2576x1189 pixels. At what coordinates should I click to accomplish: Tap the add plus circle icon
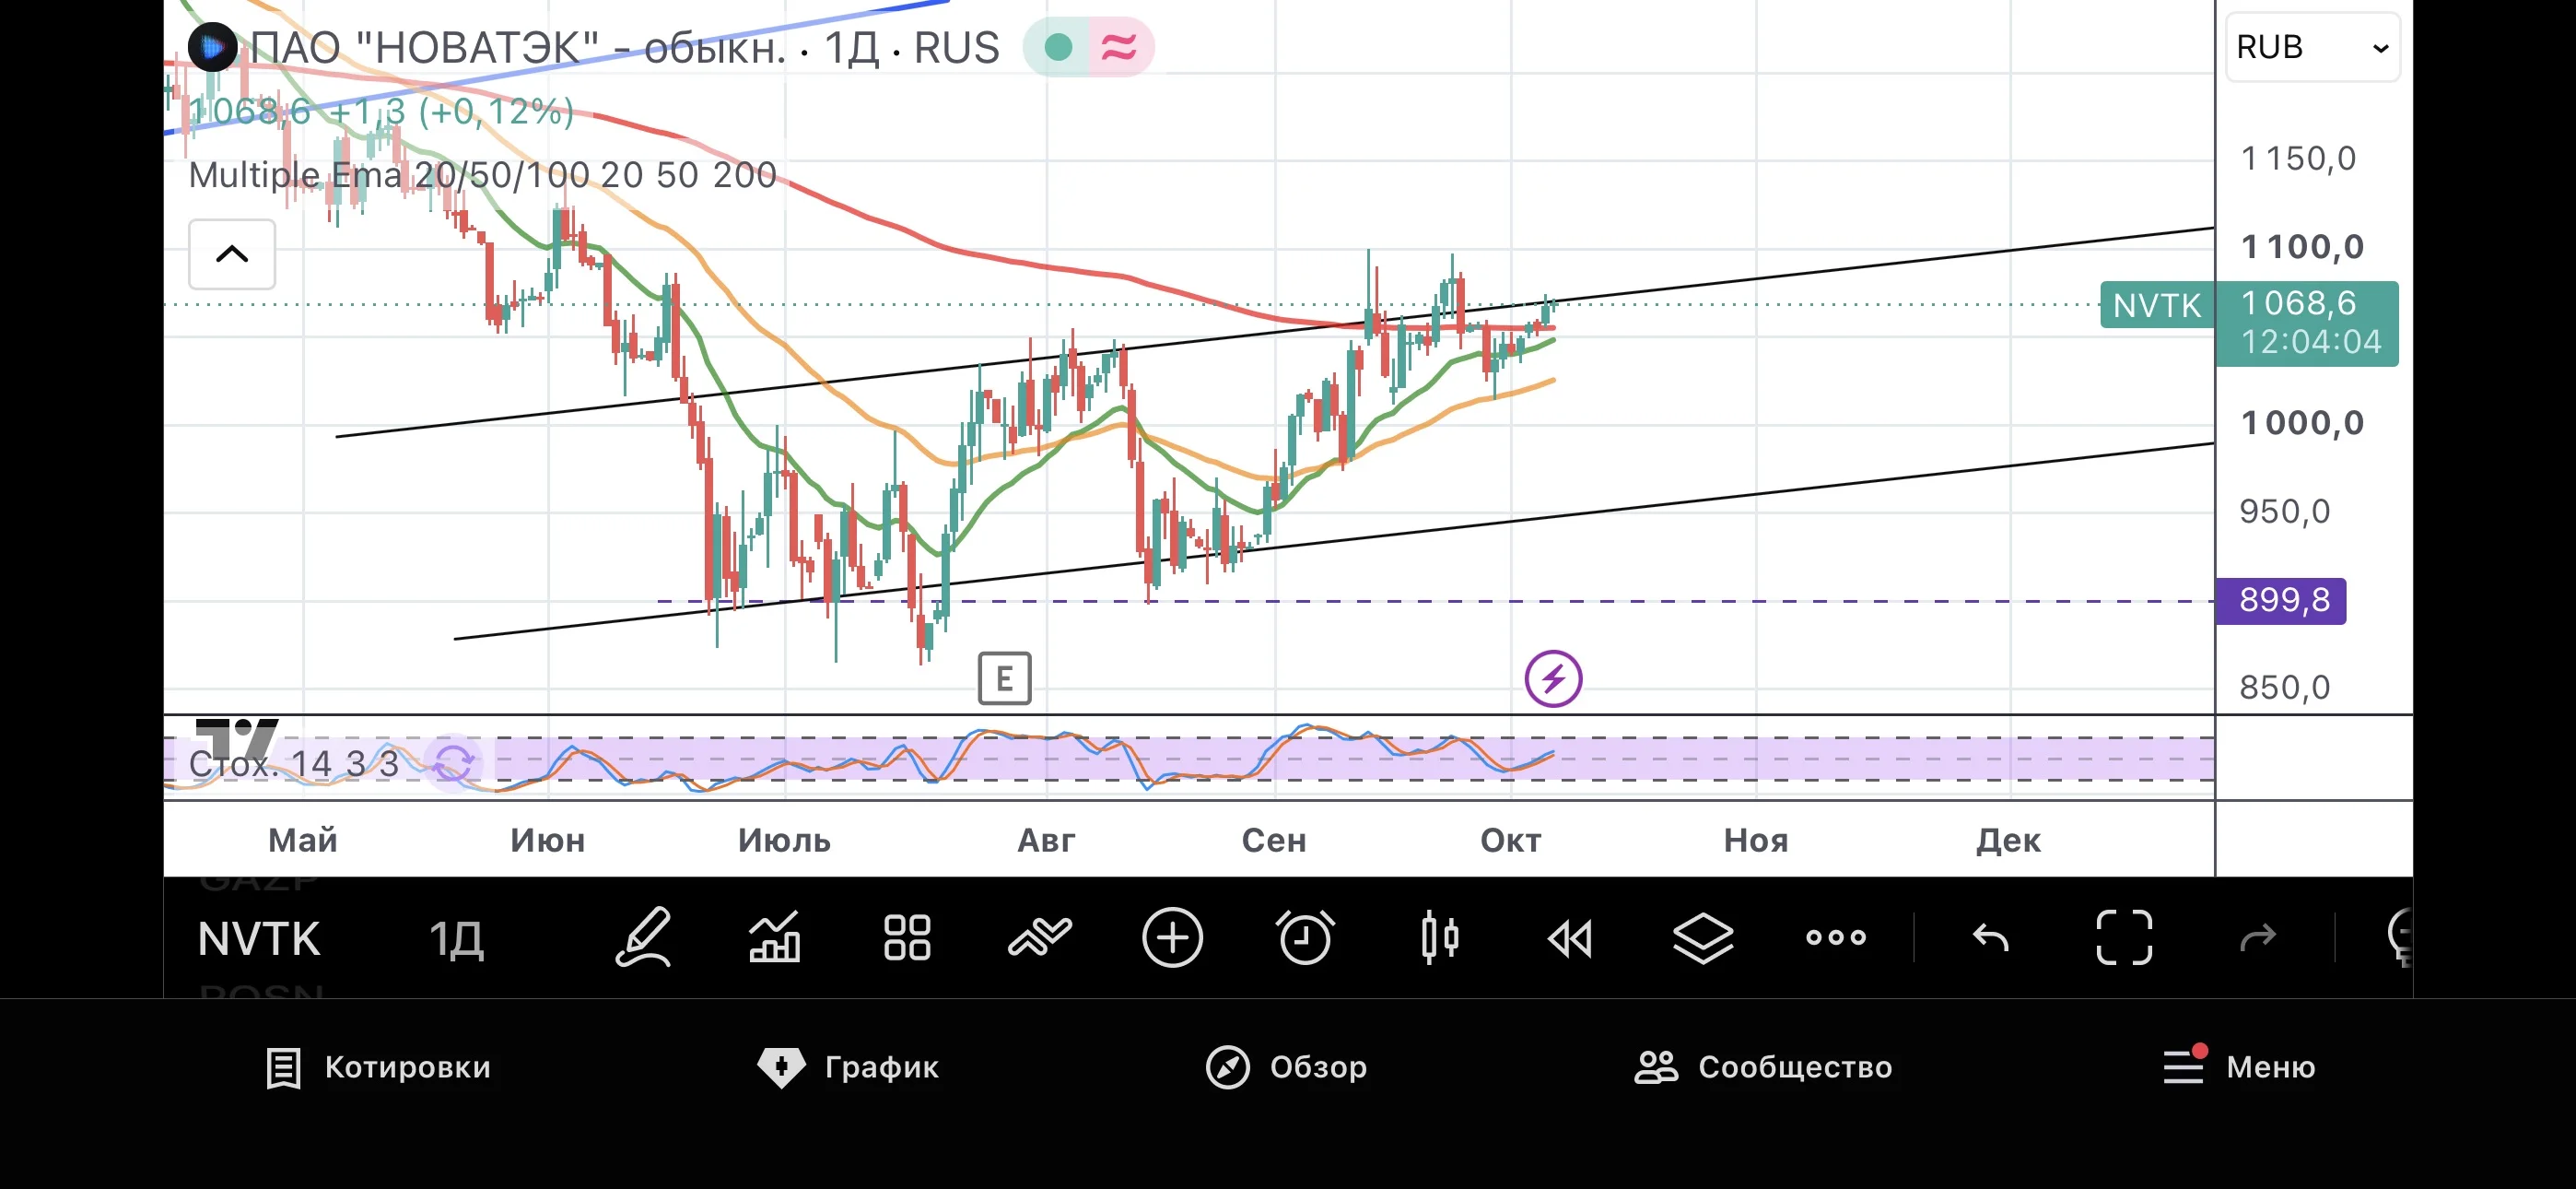pos(1172,936)
